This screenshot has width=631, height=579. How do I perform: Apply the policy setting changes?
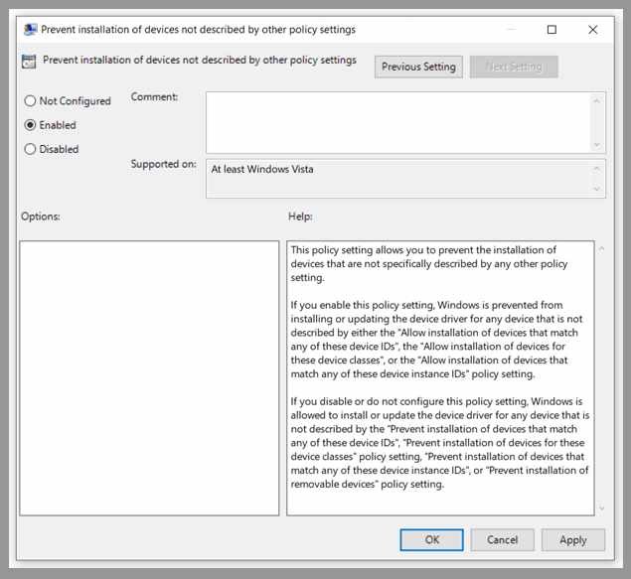[573, 539]
